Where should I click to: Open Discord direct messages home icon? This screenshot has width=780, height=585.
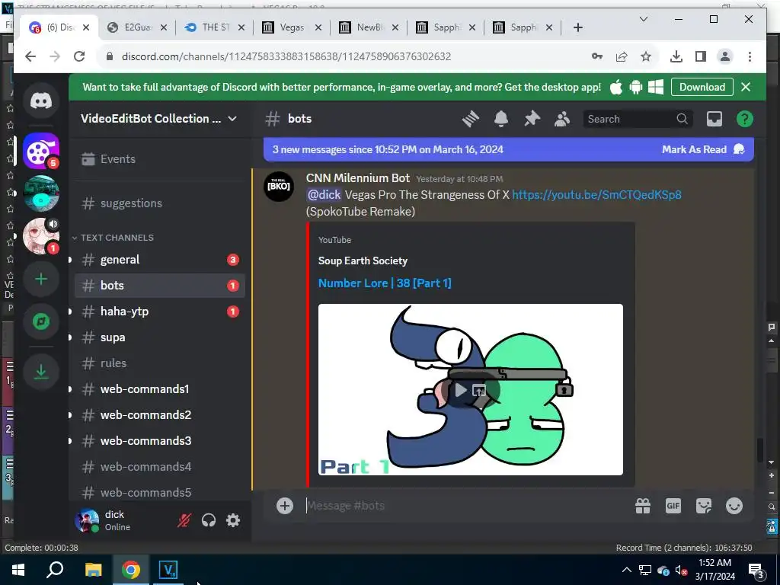[x=41, y=101]
